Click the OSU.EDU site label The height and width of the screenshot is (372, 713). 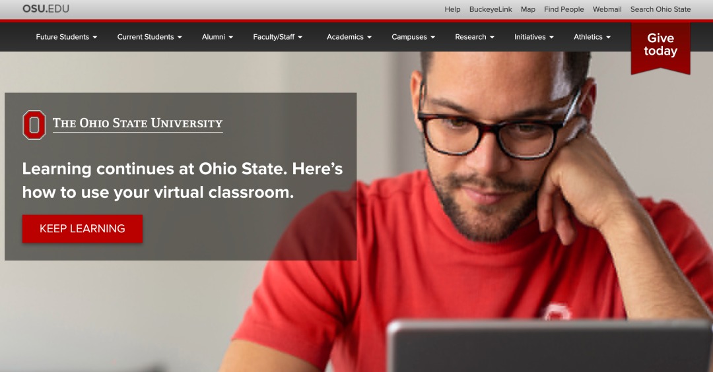pyautogui.click(x=46, y=9)
